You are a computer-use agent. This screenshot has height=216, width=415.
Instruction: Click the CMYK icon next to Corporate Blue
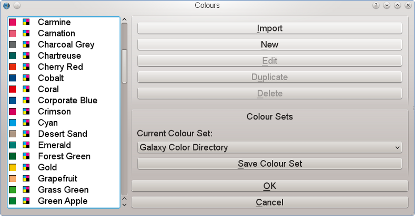[26, 100]
